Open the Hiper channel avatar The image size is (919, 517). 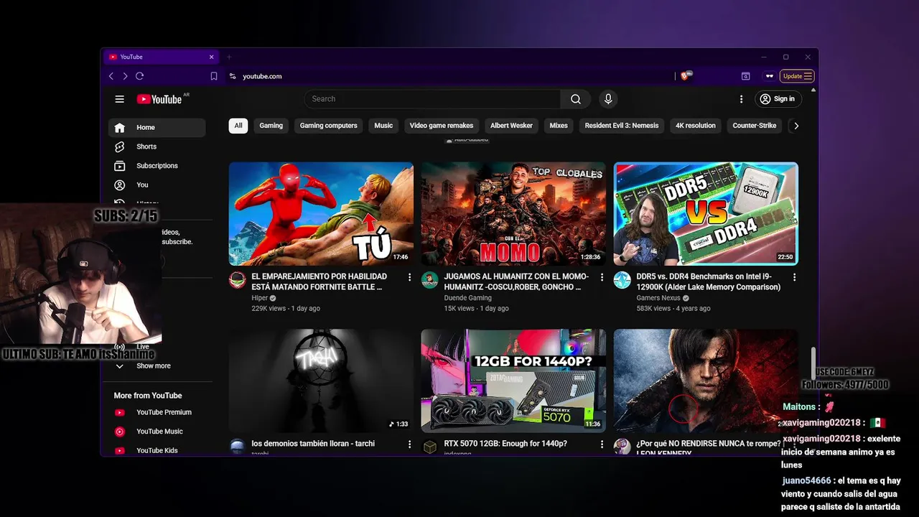[237, 280]
